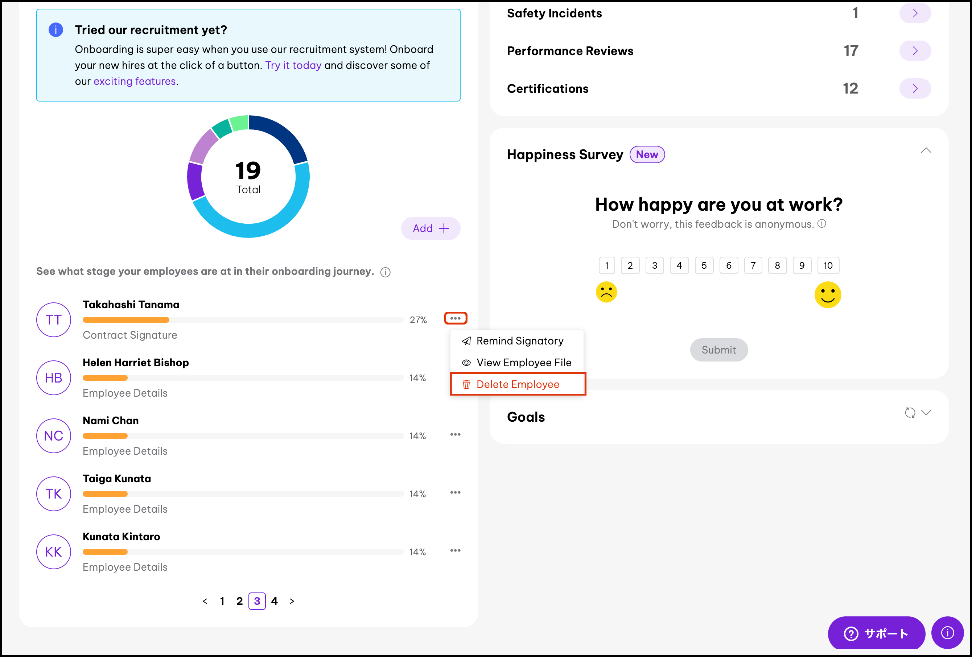972x657 pixels.
Task: Open options menu for Kunata Kintaro
Action: (455, 550)
